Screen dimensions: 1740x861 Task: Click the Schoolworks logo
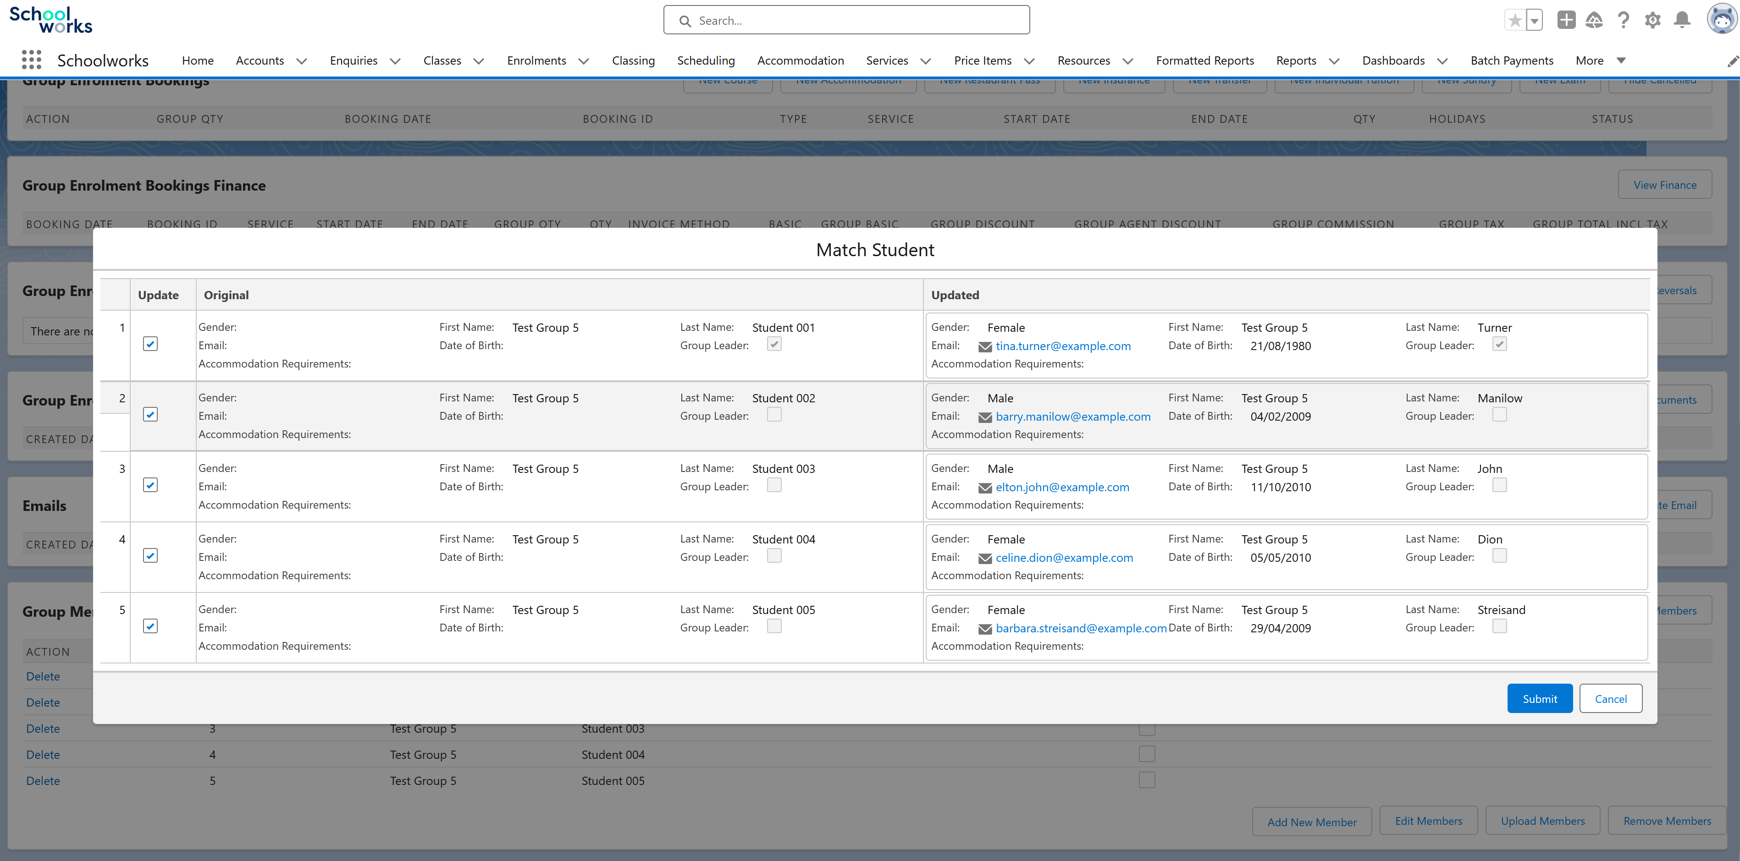[50, 20]
